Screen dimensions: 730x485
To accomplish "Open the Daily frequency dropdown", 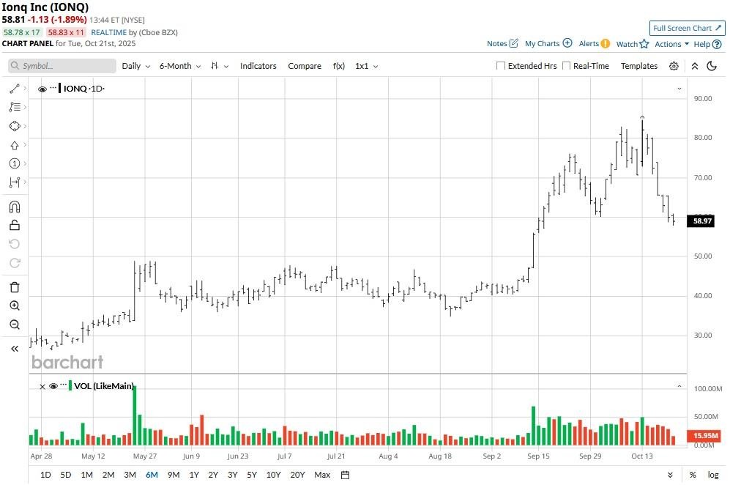I will (135, 66).
